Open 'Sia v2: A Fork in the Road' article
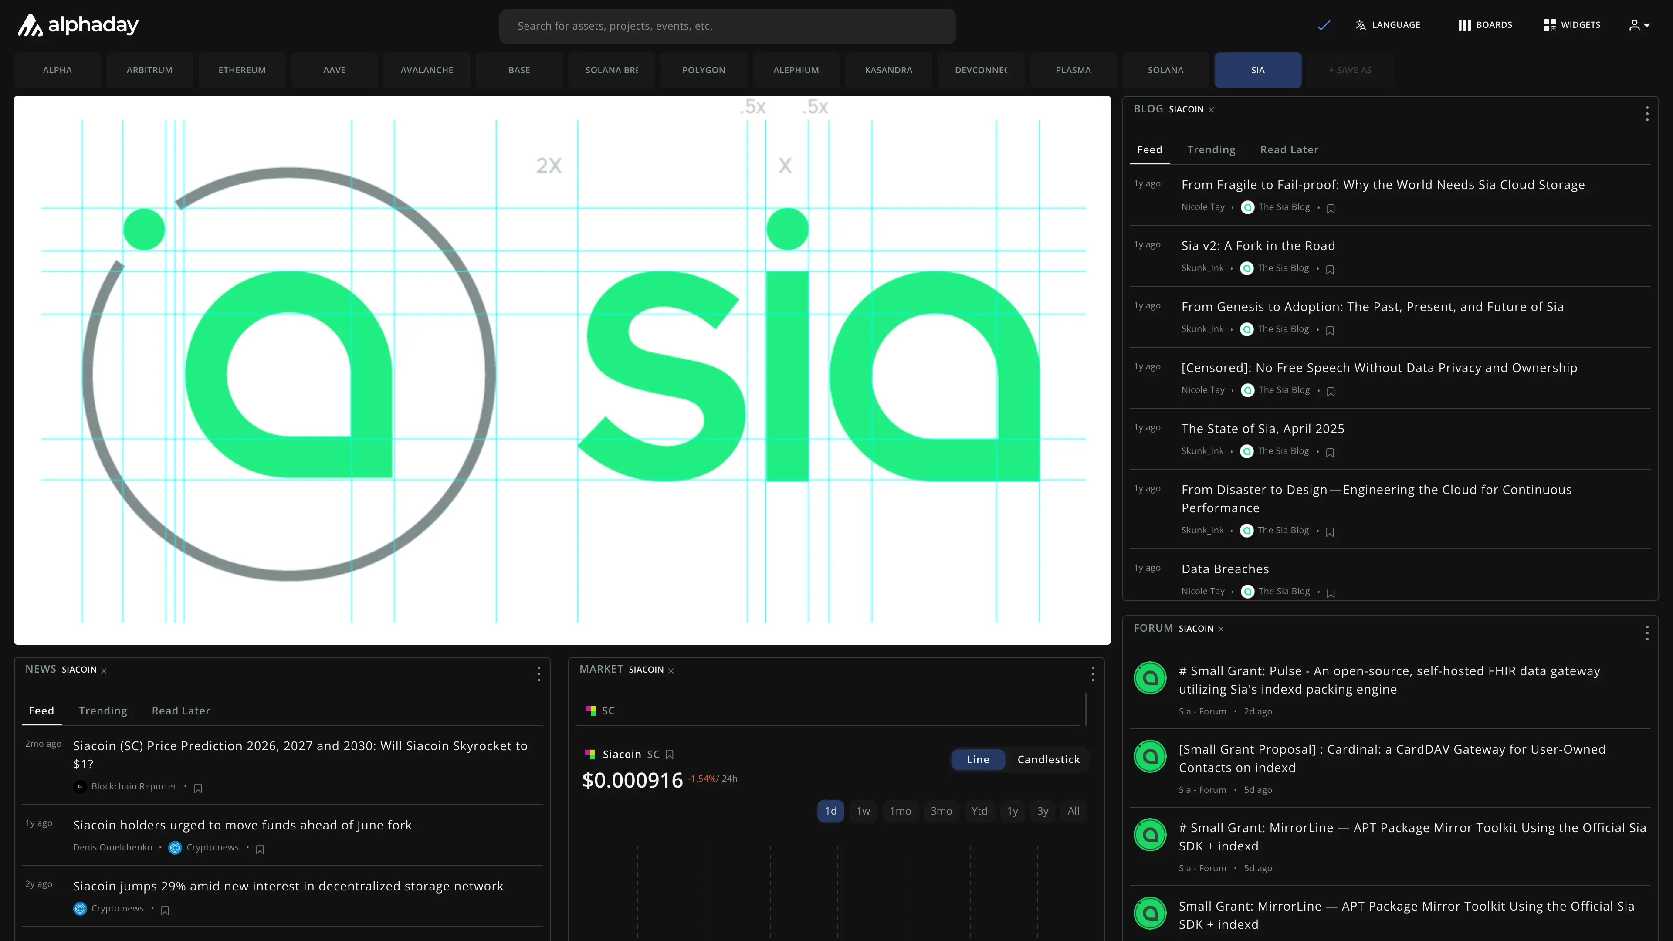The image size is (1673, 941). [1258, 246]
